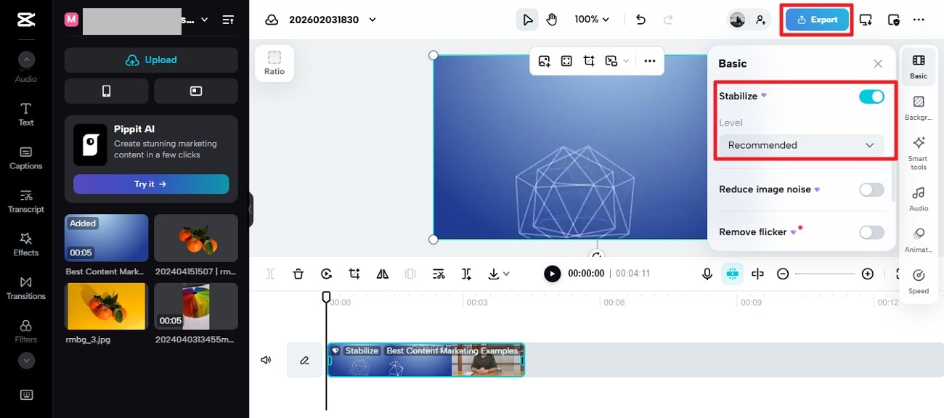This screenshot has width=944, height=418.
Task: Click the timeline crop icon
Action: (354, 274)
